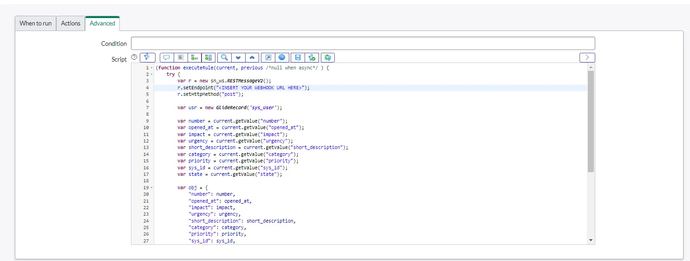This screenshot has height=261, width=690.
Task: Click the Condition field label
Action: [114, 43]
